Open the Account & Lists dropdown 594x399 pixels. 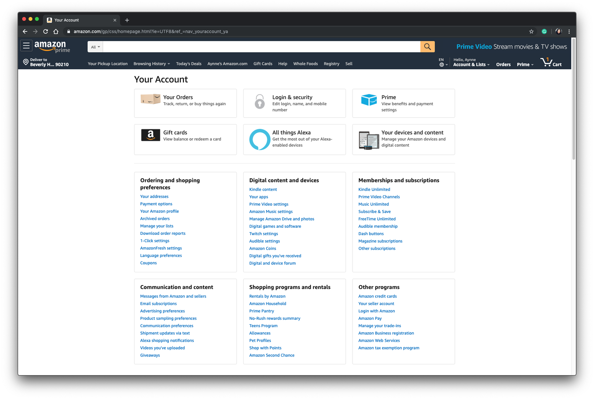[471, 64]
